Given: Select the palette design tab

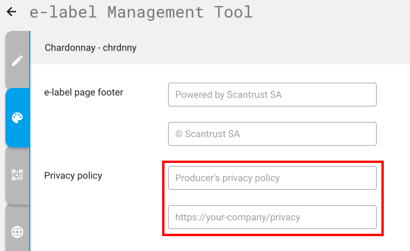Looking at the screenshot, I should coord(17,118).
